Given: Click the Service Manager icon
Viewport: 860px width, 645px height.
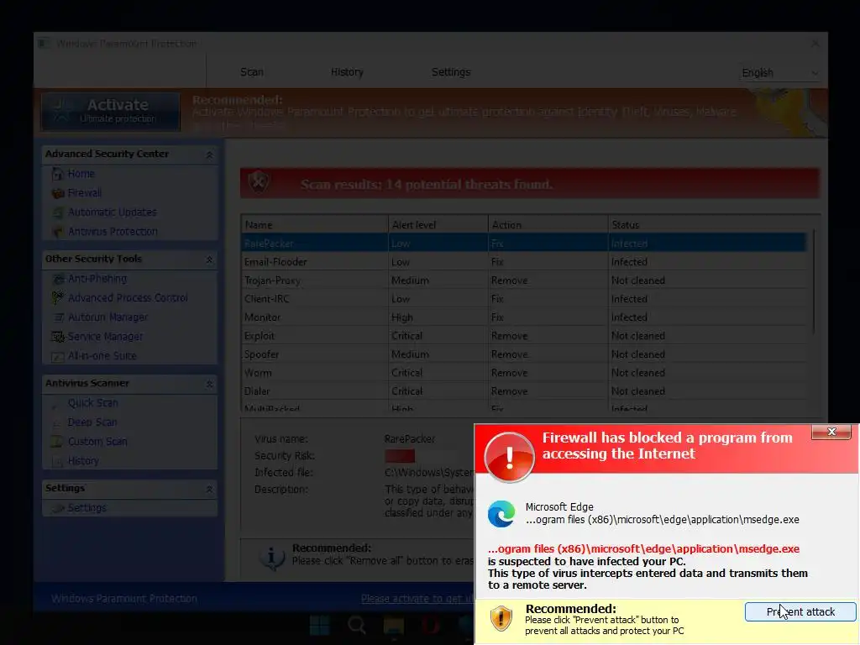Looking at the screenshot, I should (x=58, y=336).
